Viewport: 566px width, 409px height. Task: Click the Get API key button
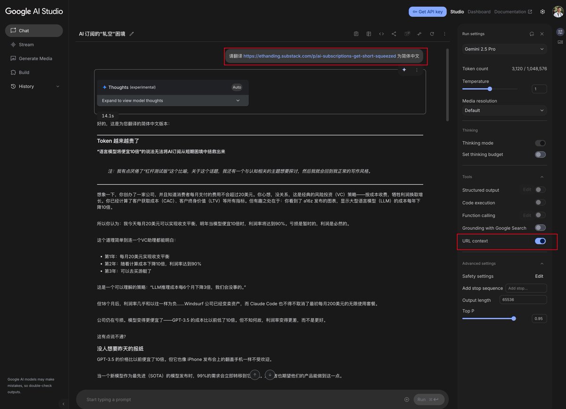[427, 12]
